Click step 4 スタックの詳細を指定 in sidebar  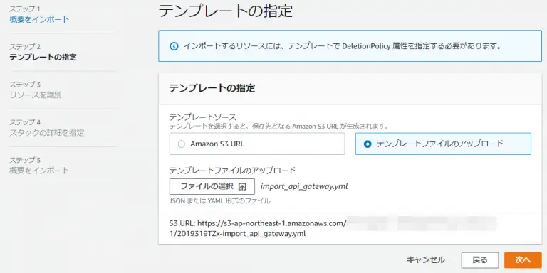pos(47,133)
